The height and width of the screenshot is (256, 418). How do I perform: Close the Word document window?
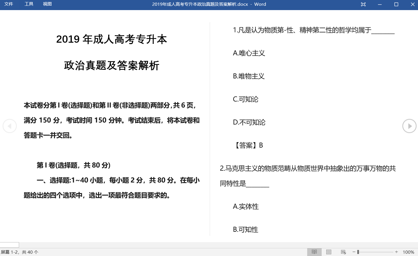point(413,4)
